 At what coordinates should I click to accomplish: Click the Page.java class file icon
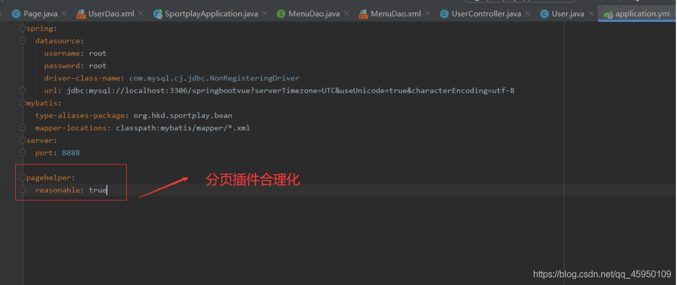[x=16, y=14]
